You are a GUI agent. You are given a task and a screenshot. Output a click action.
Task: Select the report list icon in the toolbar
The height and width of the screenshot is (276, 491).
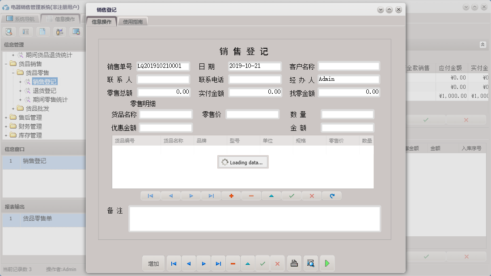(25, 32)
